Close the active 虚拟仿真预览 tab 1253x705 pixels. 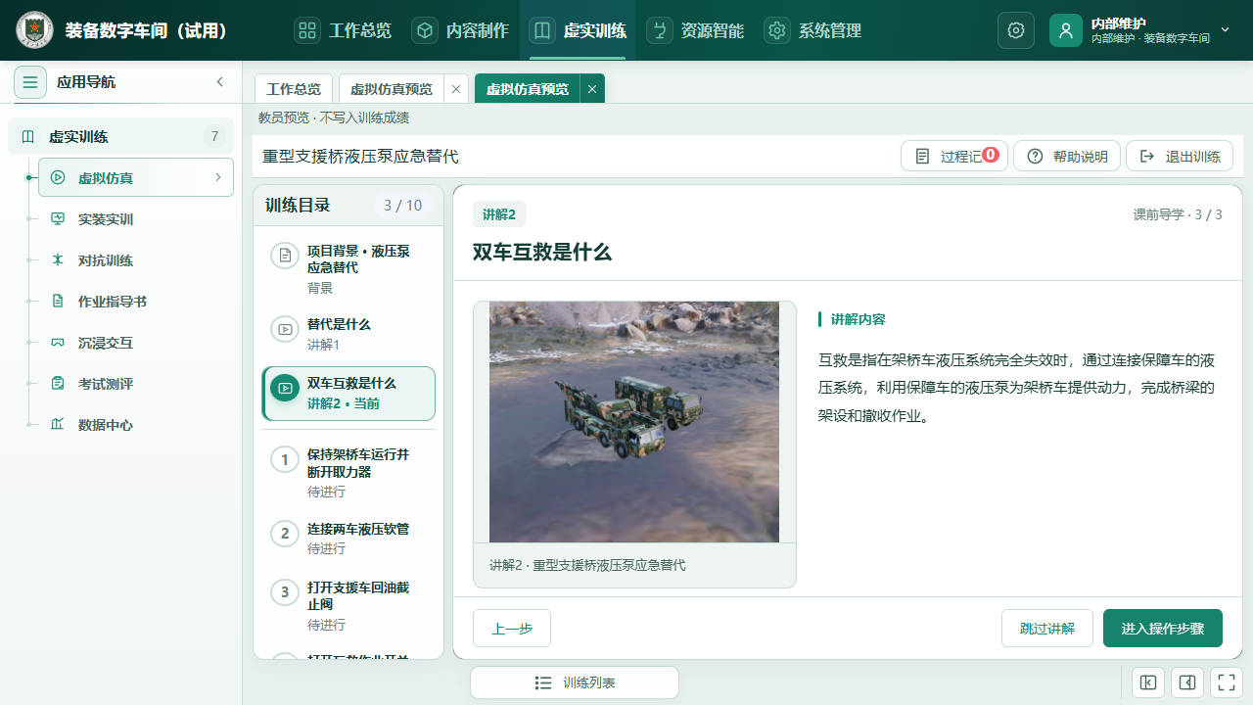click(x=591, y=89)
